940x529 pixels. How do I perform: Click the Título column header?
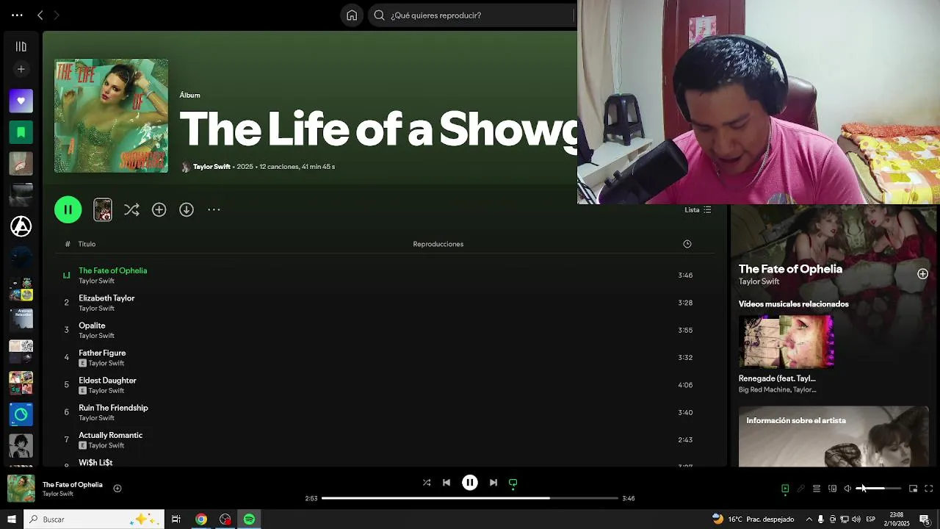87,244
